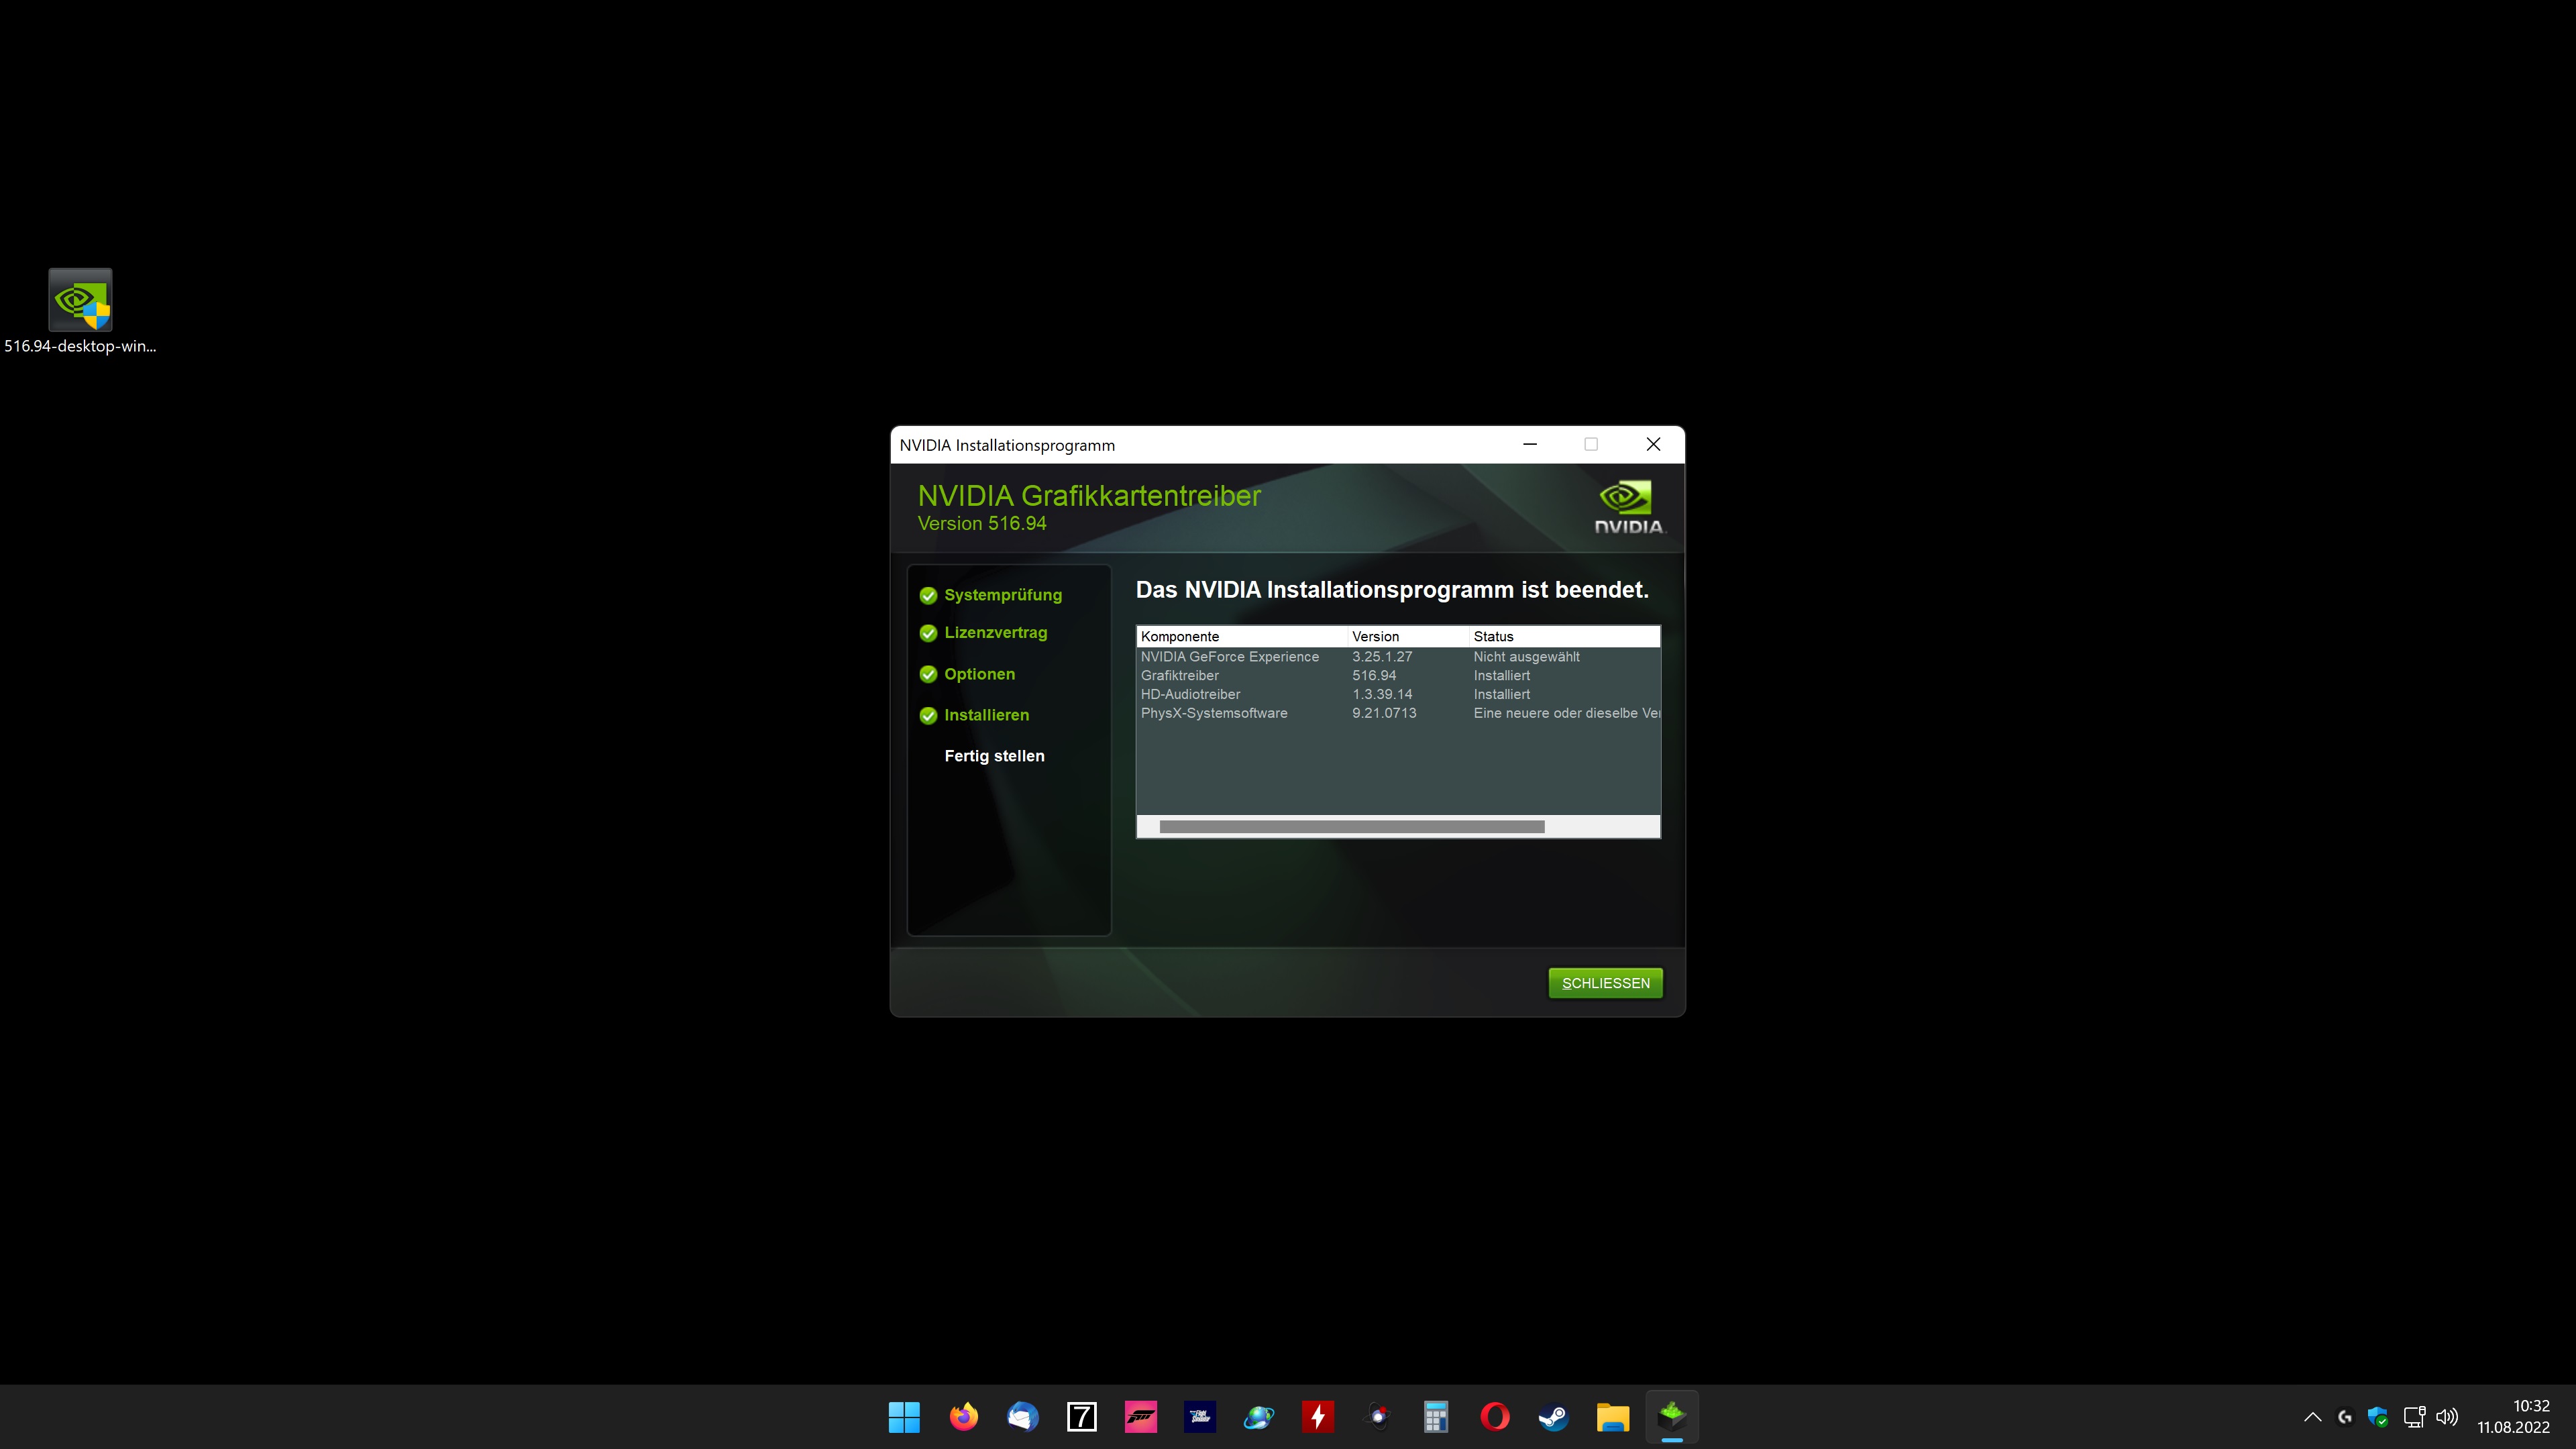Click the 'Installiert' status of HD-Audiotreiber

1501,694
